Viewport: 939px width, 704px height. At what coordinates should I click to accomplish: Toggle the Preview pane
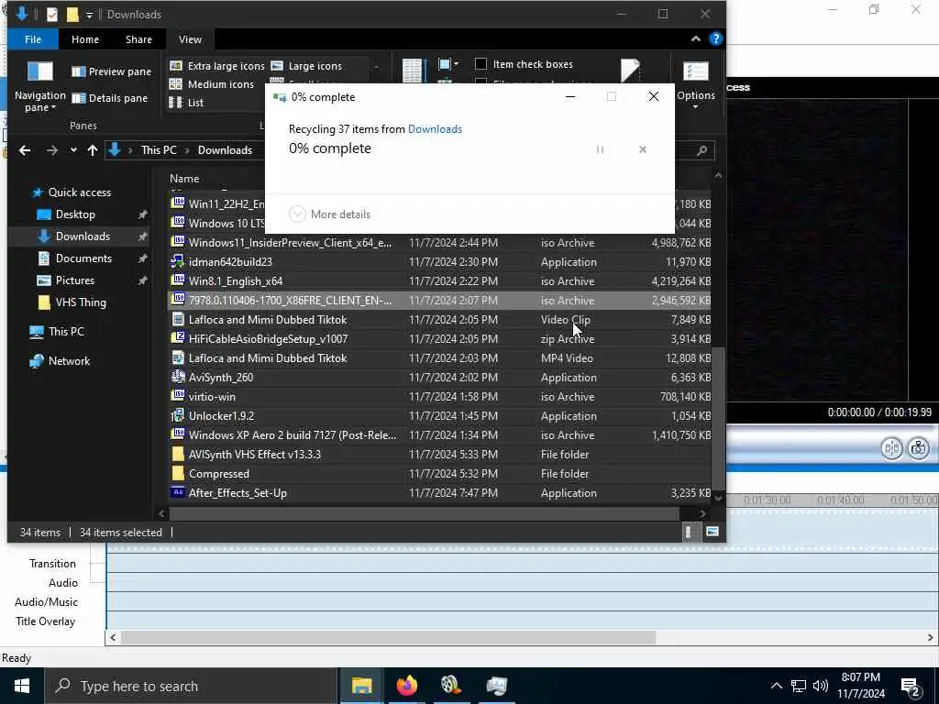coord(111,71)
